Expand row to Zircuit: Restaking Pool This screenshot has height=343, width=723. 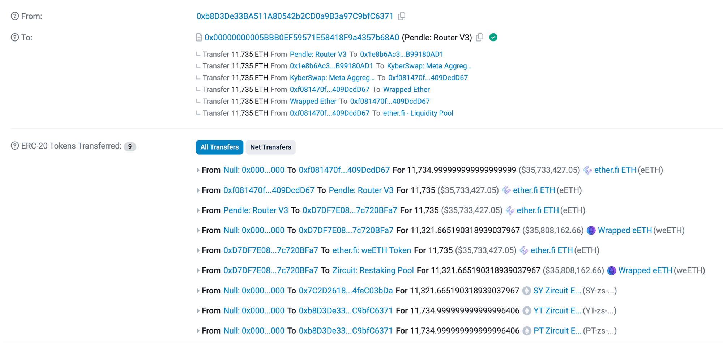198,271
